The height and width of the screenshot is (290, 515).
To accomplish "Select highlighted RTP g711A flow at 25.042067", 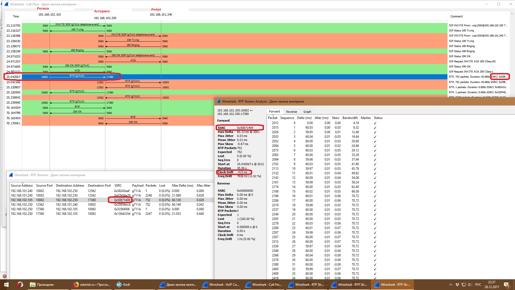I will (77, 77).
